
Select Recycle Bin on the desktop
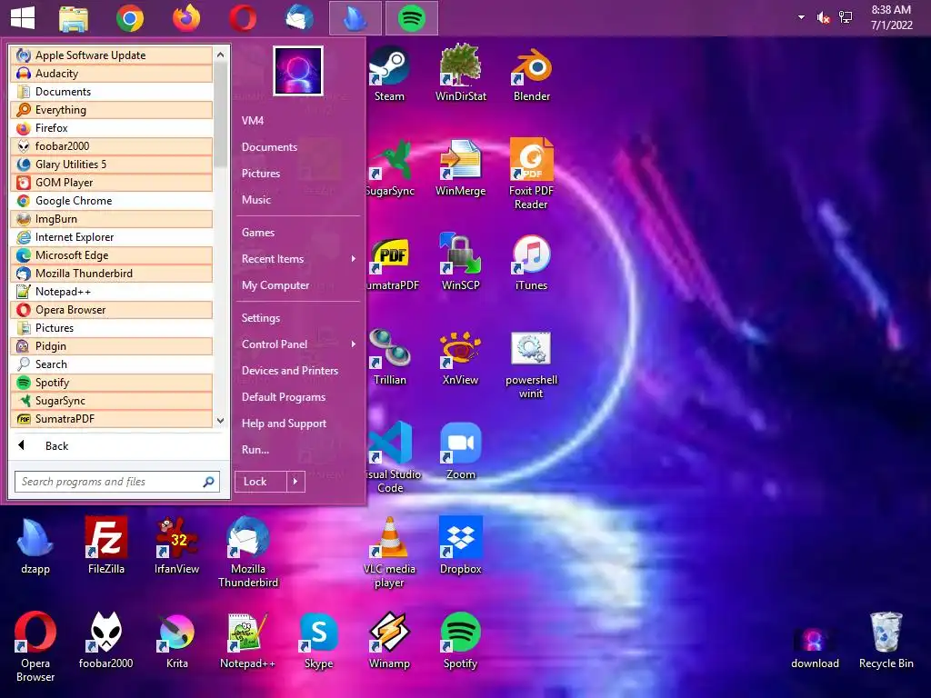point(886,641)
